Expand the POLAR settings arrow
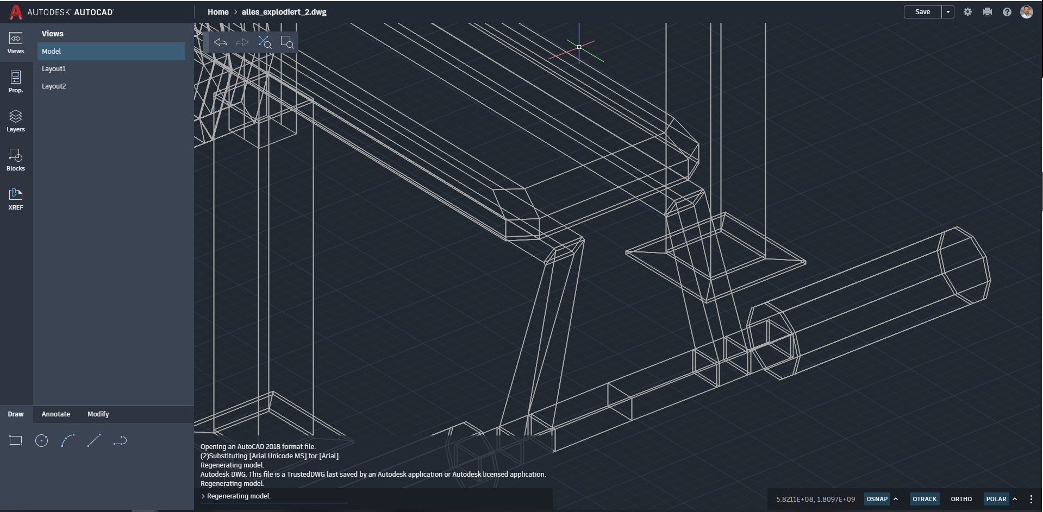This screenshot has width=1043, height=512. click(1015, 499)
